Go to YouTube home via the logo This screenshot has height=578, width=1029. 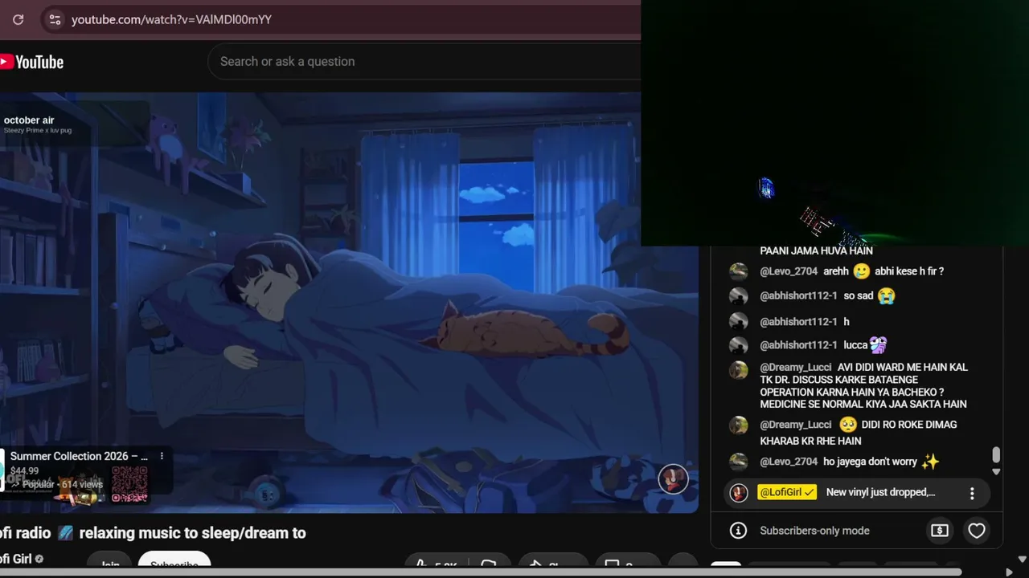(32, 62)
